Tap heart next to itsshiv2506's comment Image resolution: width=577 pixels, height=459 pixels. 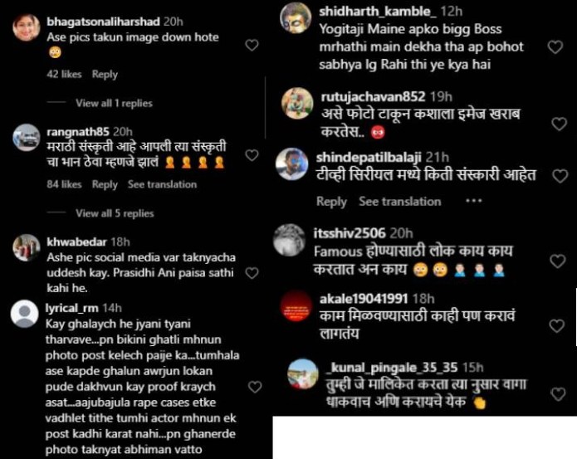click(x=558, y=261)
